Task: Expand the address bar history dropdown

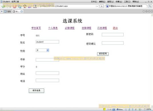Action: coord(97,6)
